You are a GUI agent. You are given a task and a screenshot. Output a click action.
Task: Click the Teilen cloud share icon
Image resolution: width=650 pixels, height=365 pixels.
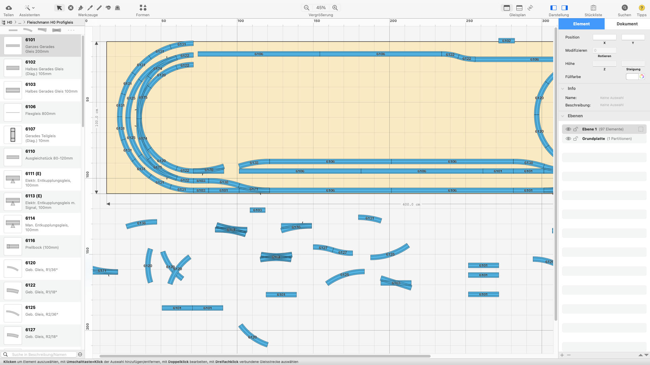point(8,8)
